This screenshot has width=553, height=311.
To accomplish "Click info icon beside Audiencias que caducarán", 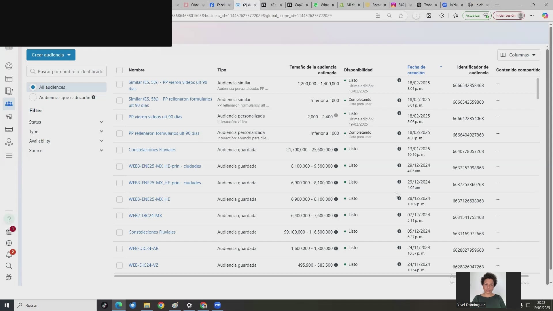I will (93, 97).
